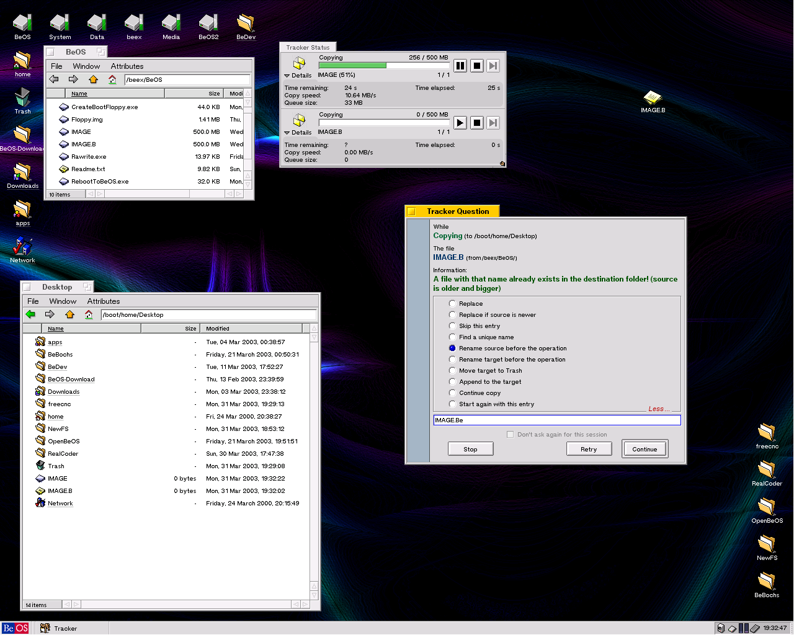The width and height of the screenshot is (794, 635).
Task: Enable Don't ask again for this session
Action: pyautogui.click(x=510, y=435)
